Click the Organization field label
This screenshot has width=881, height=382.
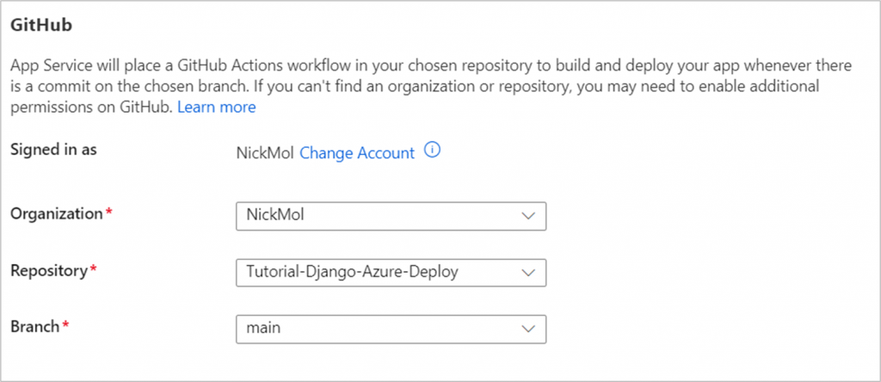point(58,214)
